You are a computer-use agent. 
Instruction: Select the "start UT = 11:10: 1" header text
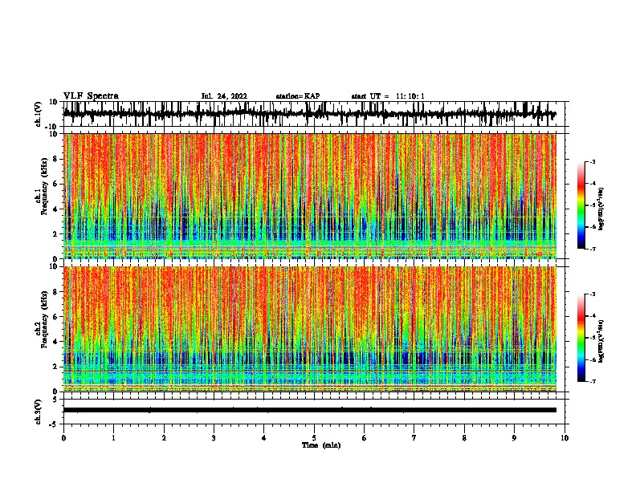point(388,96)
